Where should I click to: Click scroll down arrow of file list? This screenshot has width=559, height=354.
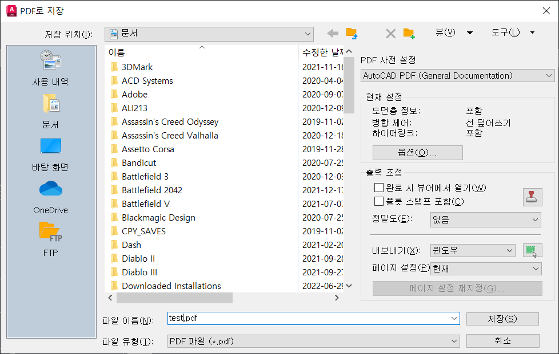click(349, 286)
